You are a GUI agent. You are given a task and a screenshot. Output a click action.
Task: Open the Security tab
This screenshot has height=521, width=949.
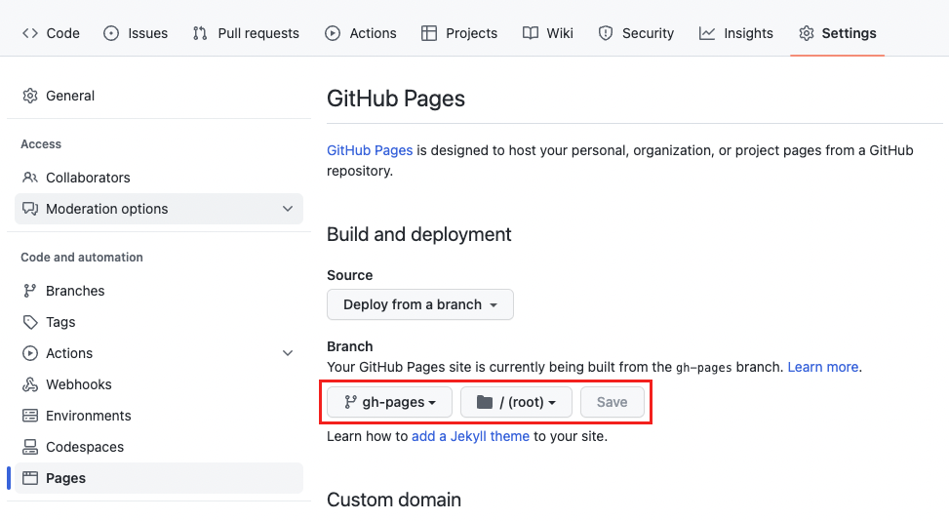click(x=636, y=33)
